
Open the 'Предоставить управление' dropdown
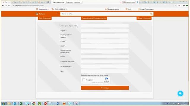click(x=73, y=2)
